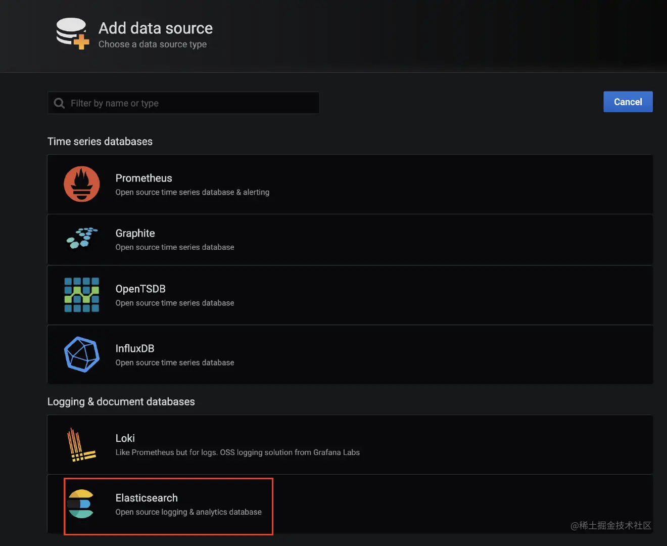Focus the Filter by name or type field
This screenshot has height=546, width=667.
tap(183, 103)
